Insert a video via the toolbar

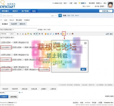click(56, 34)
